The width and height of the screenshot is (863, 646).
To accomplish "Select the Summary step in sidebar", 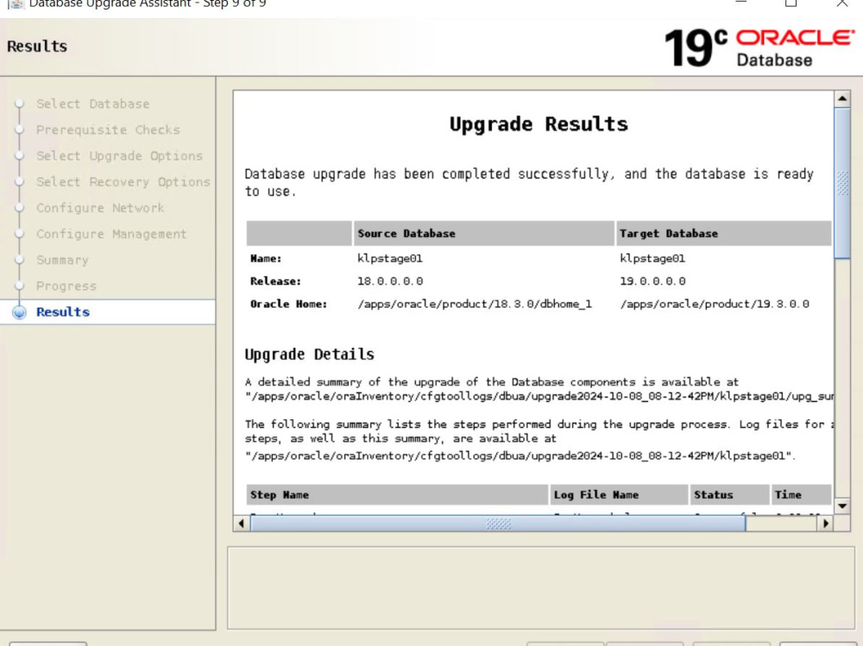I will point(62,260).
